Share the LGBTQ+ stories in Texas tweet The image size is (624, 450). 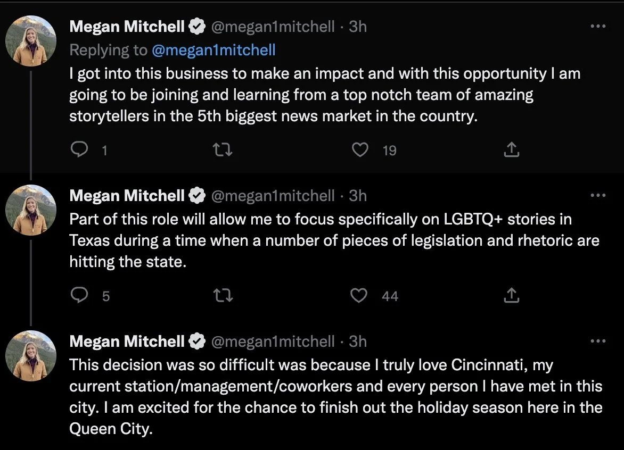(511, 295)
